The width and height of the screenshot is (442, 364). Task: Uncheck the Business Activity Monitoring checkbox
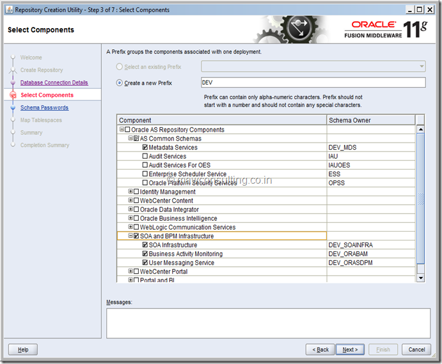(145, 253)
